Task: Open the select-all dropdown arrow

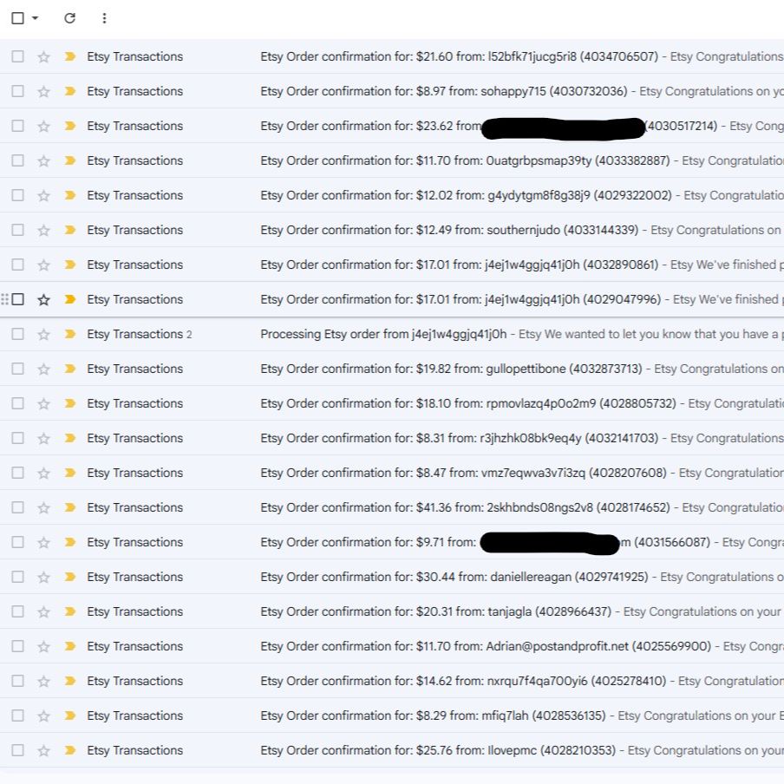Action: point(35,18)
